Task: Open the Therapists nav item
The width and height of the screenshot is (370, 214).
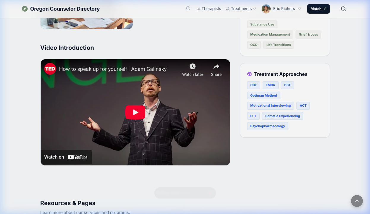Action: [x=209, y=9]
